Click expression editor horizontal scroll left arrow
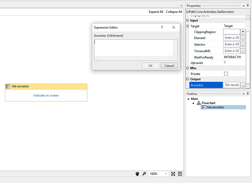252x183 pixels. 97,58
